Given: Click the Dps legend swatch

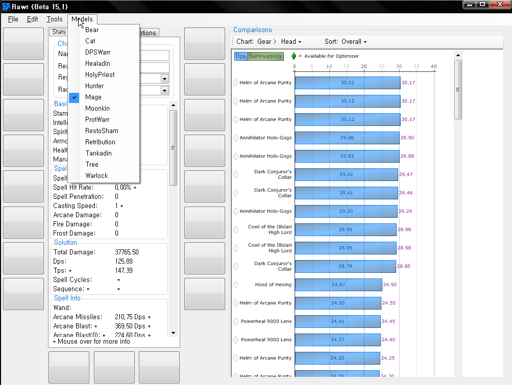Looking at the screenshot, I should click(241, 56).
